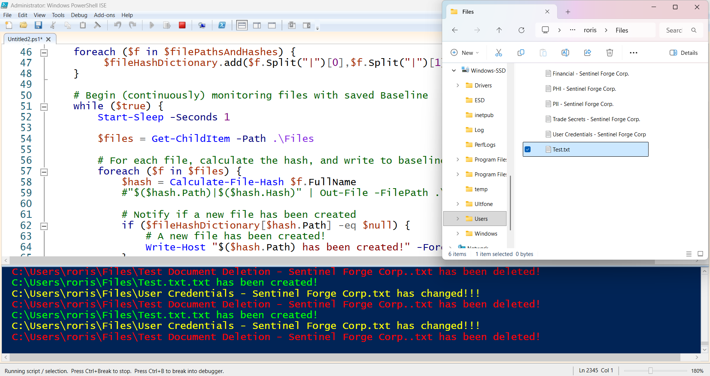
Task: Click the Clear Console Pane icon
Action: pyautogui.click(x=97, y=25)
